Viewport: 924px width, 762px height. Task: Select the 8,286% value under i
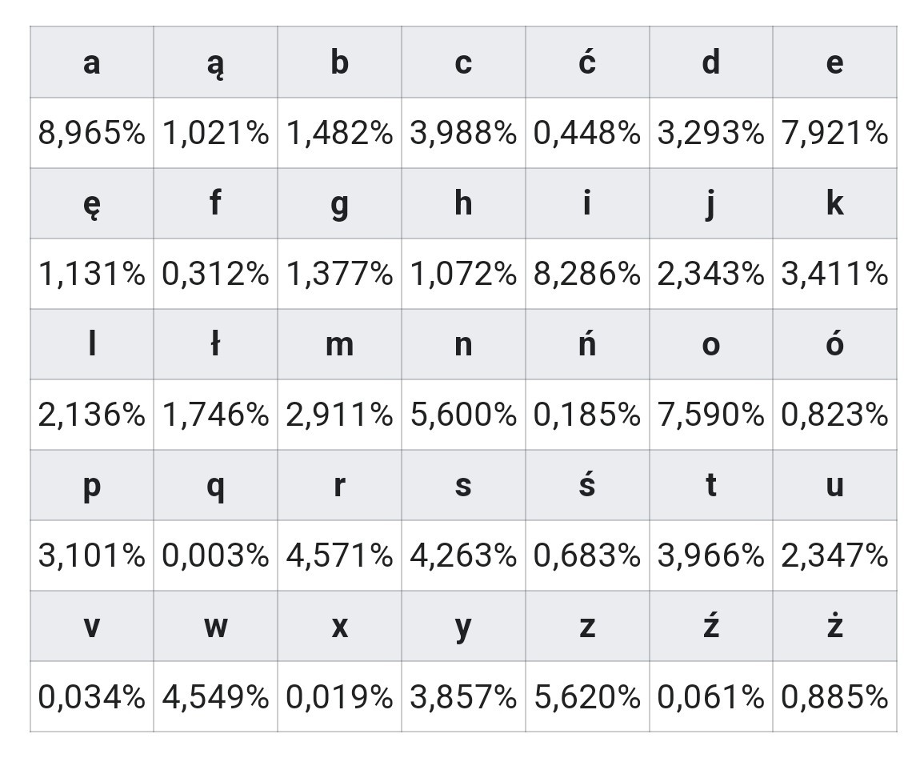coord(587,274)
